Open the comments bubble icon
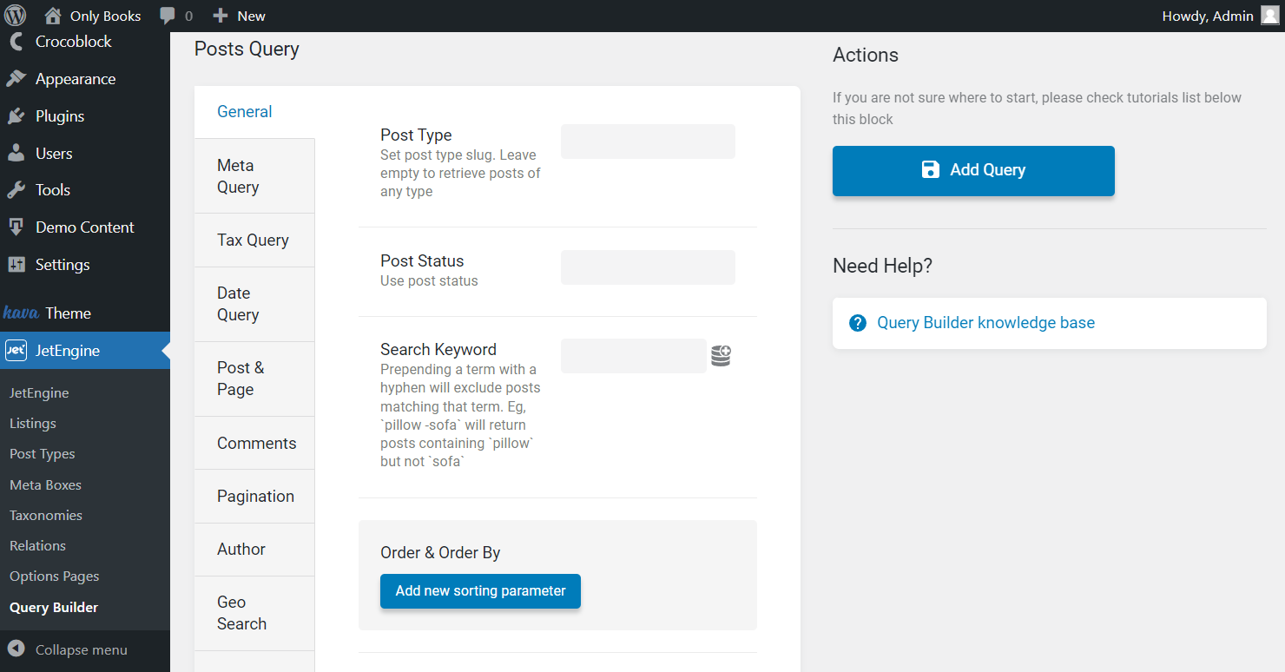 168,16
